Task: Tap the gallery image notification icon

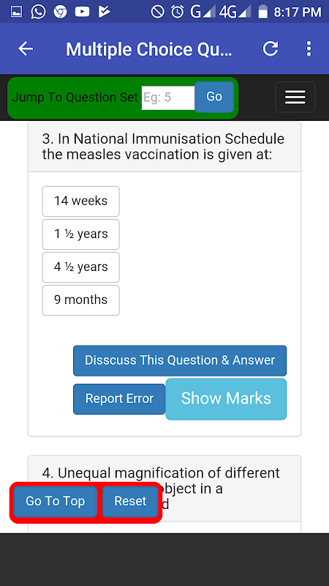Action: click(16, 12)
